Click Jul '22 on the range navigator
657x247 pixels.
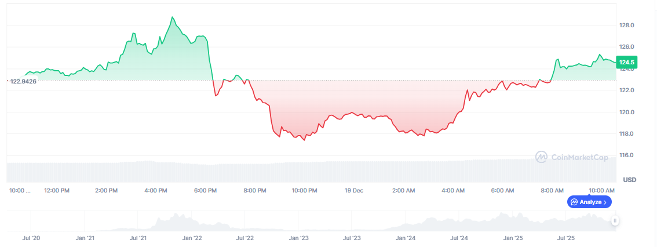245,238
